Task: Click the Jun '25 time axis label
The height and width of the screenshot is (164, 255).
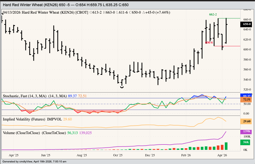Action: (45, 155)
